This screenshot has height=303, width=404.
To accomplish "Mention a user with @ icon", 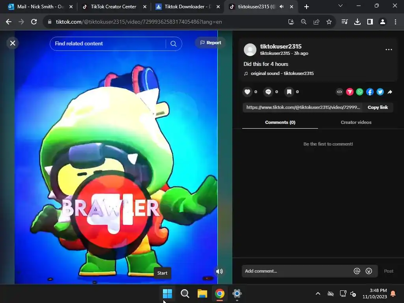I will coord(357,271).
